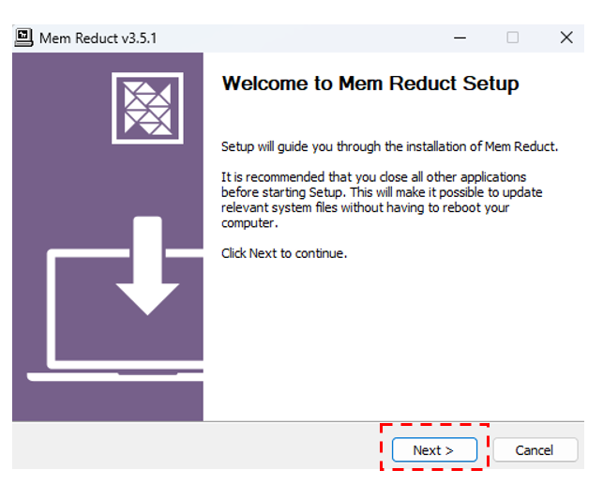The height and width of the screenshot is (485, 603).
Task: Click the gray footer area beside Next
Action: (192, 447)
